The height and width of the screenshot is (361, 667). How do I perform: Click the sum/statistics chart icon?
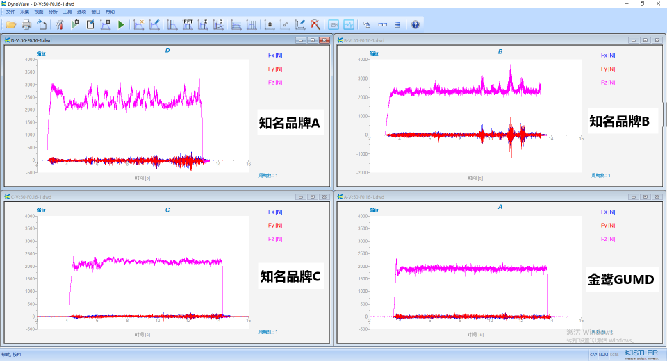click(x=203, y=25)
